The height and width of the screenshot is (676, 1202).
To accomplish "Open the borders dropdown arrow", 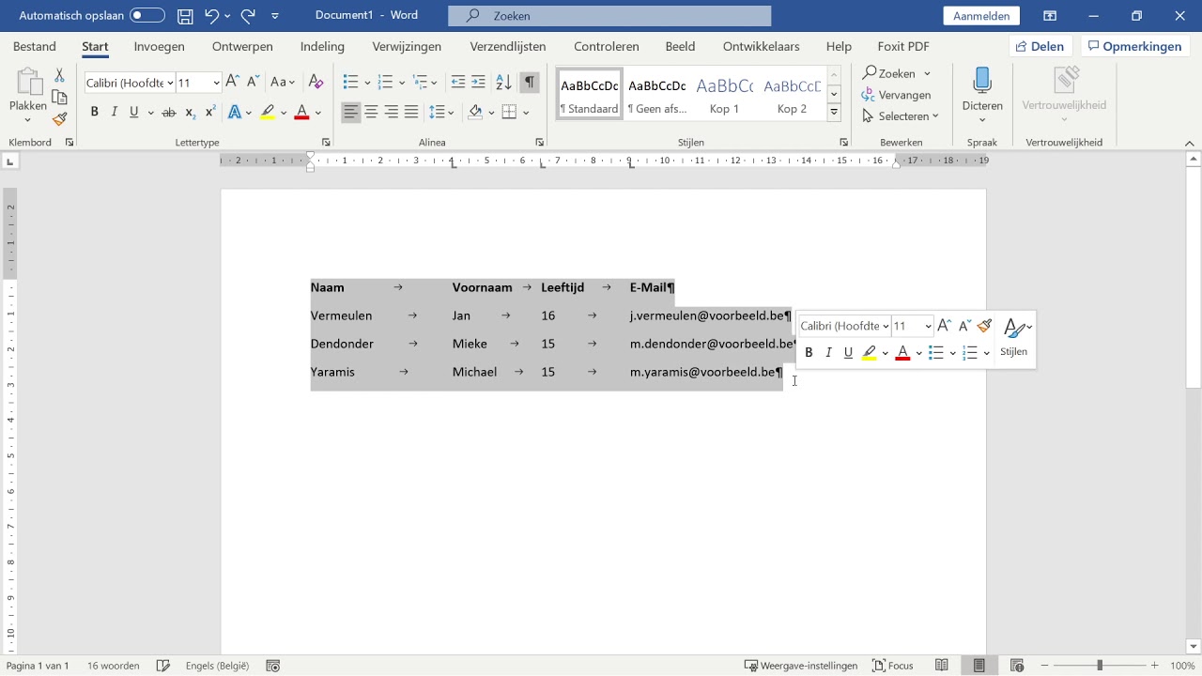I will click(x=526, y=113).
